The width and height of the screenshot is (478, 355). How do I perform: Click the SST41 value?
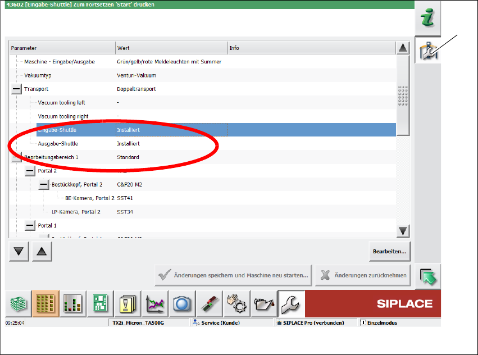pyautogui.click(x=125, y=198)
